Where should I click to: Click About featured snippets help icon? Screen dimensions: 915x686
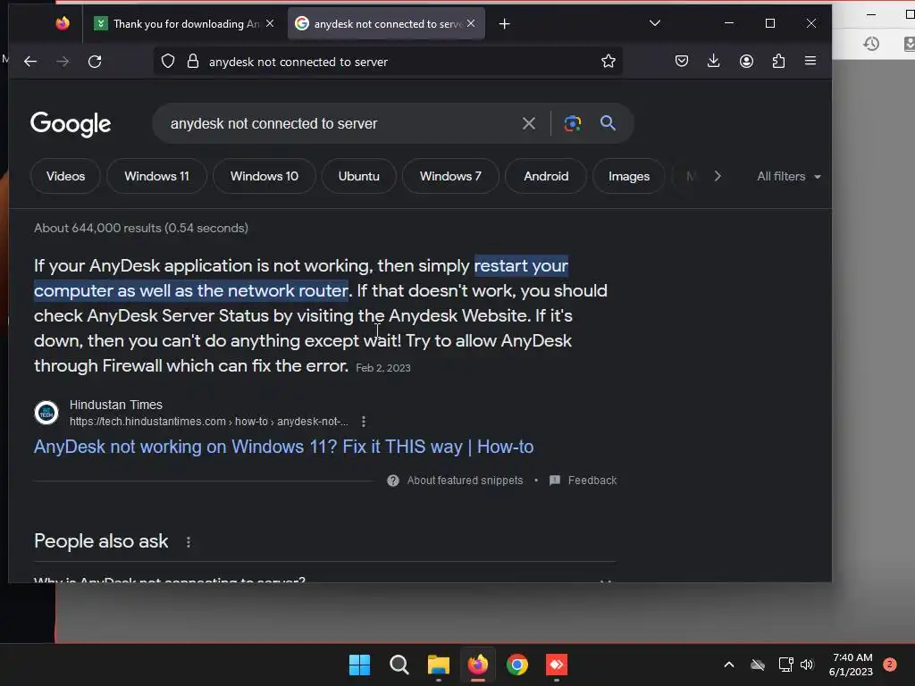[393, 480]
